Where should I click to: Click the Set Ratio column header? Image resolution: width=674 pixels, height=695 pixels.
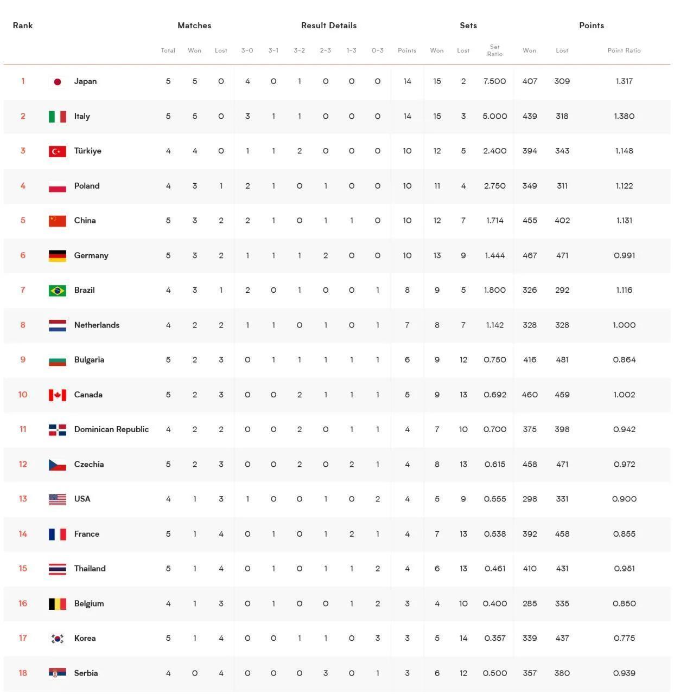click(495, 50)
